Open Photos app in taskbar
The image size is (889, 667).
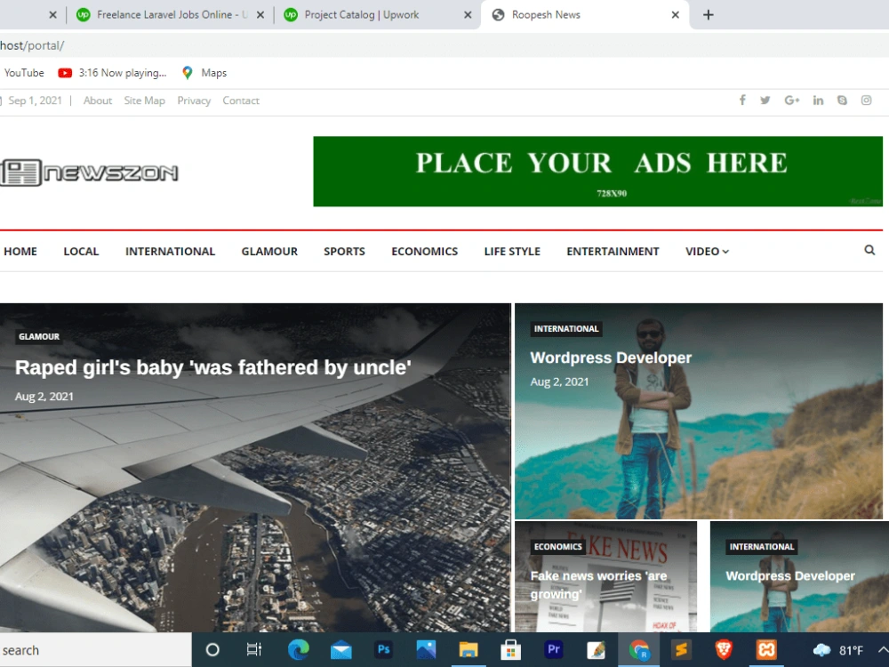(x=426, y=649)
